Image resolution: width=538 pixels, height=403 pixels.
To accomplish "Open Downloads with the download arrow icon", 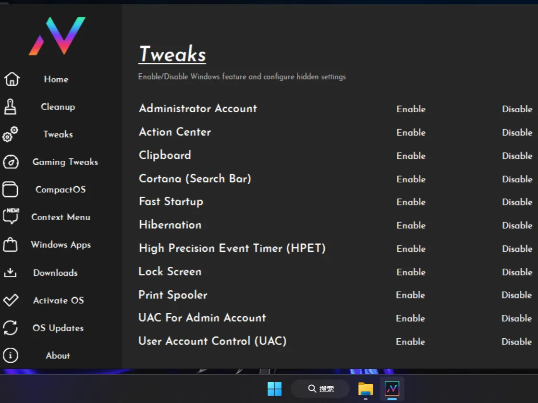I will (x=11, y=273).
